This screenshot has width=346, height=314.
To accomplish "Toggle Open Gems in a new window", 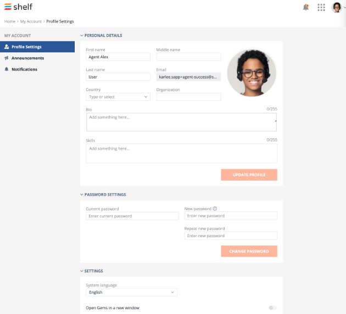I will (273, 307).
